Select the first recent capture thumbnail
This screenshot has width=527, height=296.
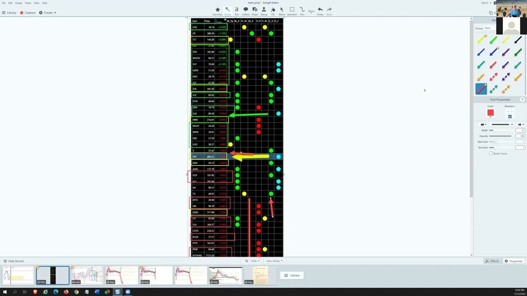18,275
